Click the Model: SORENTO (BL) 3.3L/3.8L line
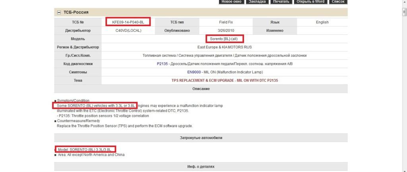 84,149
